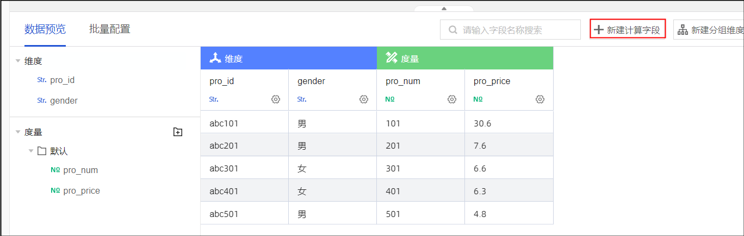Open settings gear for pro_price column
Screen dimensions: 744x236
[x=540, y=99]
